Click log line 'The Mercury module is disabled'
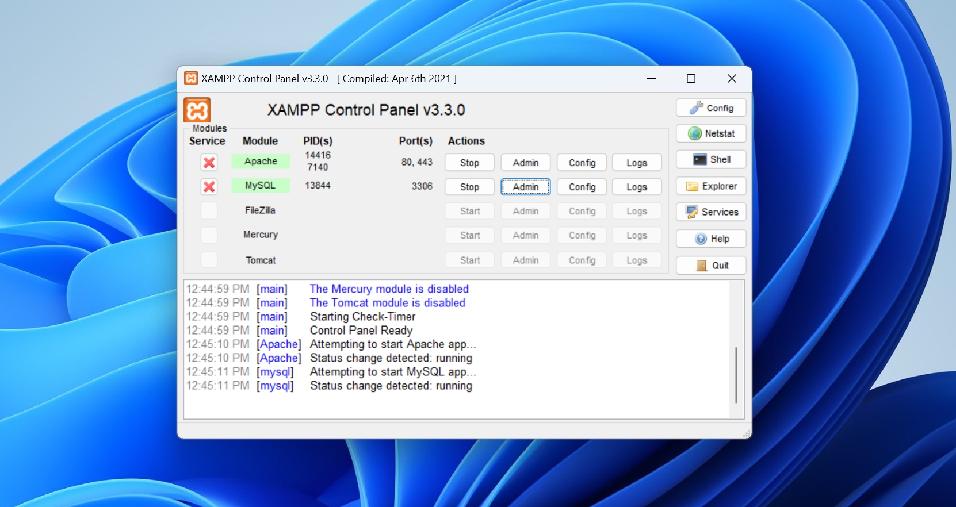Screen dimensions: 956x507 [x=389, y=289]
